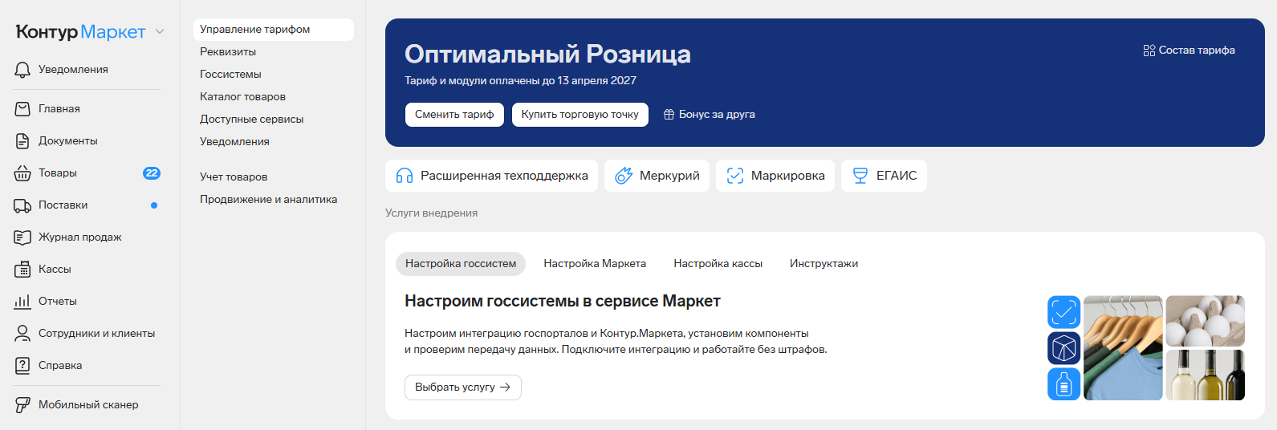Select Реквизиты in settings menu
1277x430 pixels.
click(x=228, y=52)
